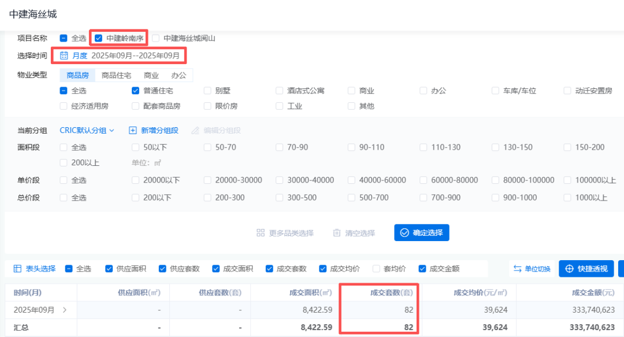Check the 限价房 checkbox
The height and width of the screenshot is (337, 624).
coord(207,106)
